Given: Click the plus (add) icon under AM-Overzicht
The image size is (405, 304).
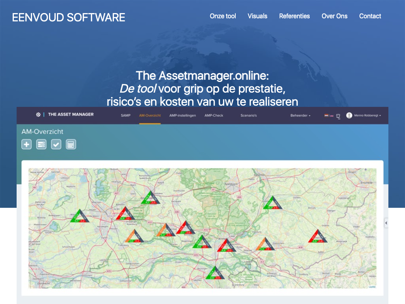Looking at the screenshot, I should [x=26, y=144].
